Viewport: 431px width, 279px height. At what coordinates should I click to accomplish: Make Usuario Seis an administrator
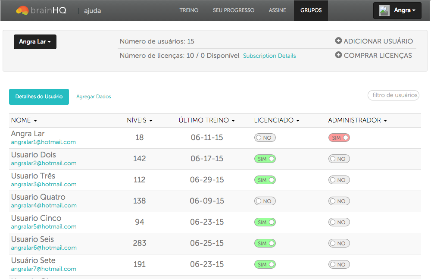click(339, 243)
